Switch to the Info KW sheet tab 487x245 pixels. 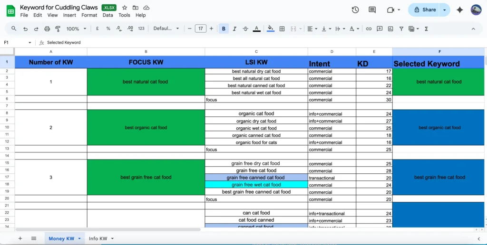[x=98, y=238]
